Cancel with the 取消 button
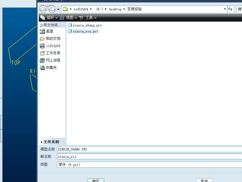This screenshot has width=242, height=182. click(x=204, y=180)
